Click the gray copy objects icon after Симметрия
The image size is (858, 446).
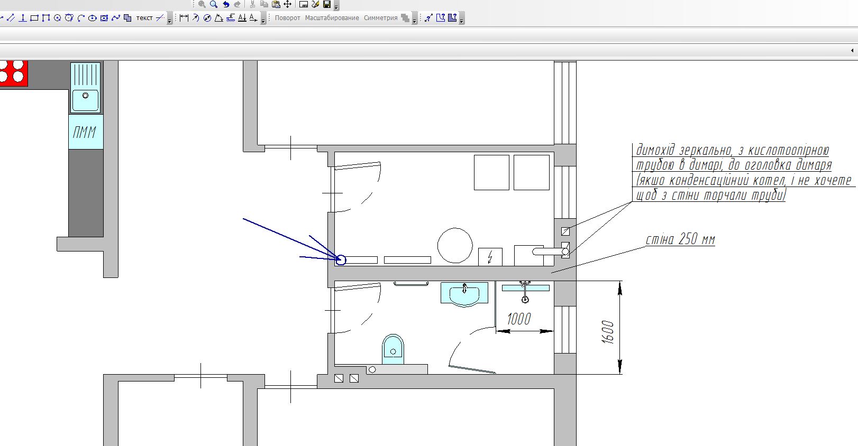(x=405, y=18)
